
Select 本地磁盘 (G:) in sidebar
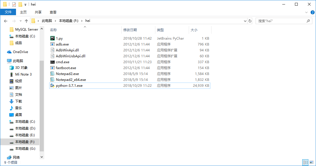pos(22,149)
